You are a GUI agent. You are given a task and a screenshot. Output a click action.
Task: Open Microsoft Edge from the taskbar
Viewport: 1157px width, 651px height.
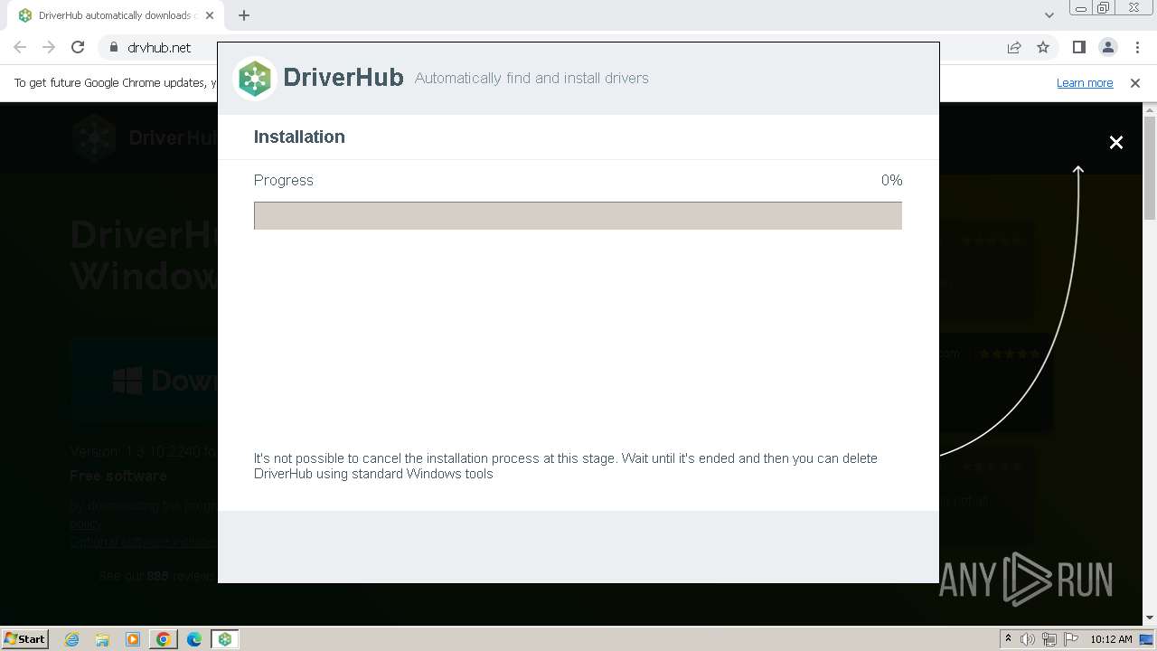[x=194, y=639]
